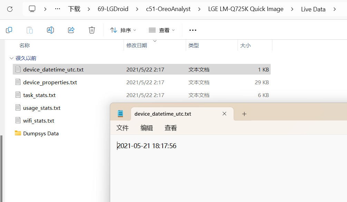Click the usage_stats.txt file icon
This screenshot has height=202, width=347.
pos(18,108)
